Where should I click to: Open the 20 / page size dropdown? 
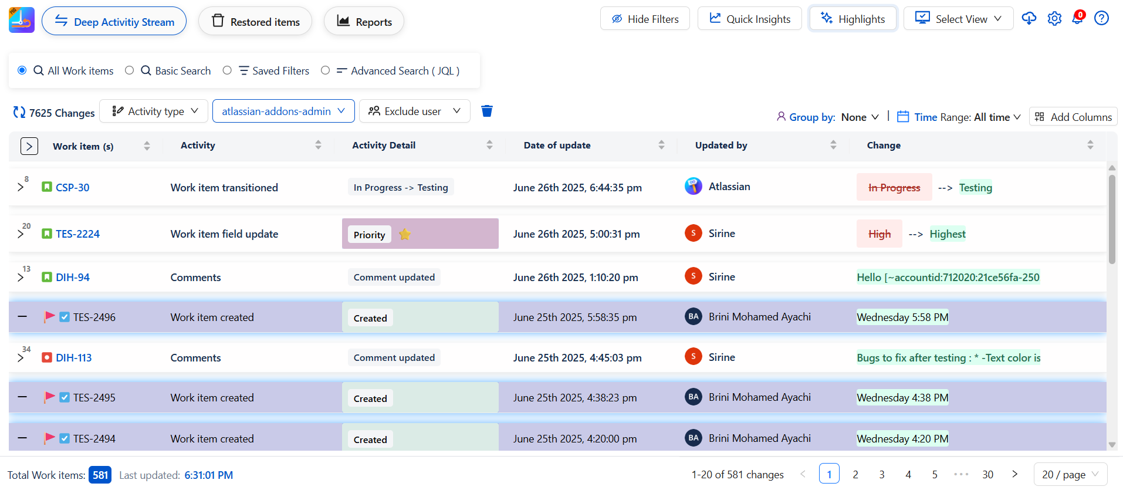(x=1070, y=474)
